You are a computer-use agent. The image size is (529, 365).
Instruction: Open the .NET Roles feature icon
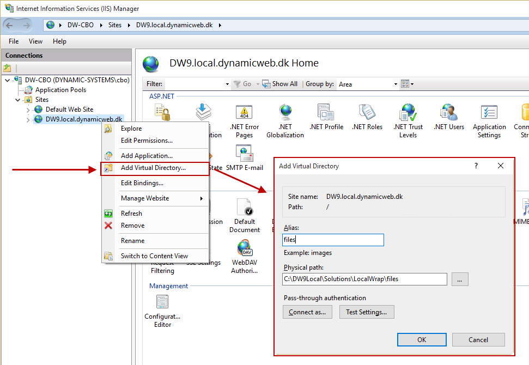pyautogui.click(x=367, y=113)
